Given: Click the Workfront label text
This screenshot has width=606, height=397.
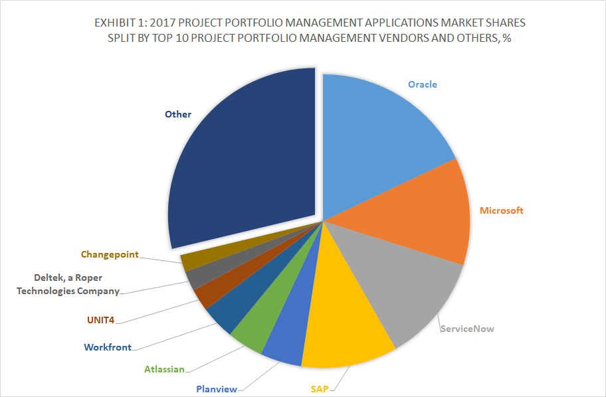Looking at the screenshot, I should coord(106,347).
